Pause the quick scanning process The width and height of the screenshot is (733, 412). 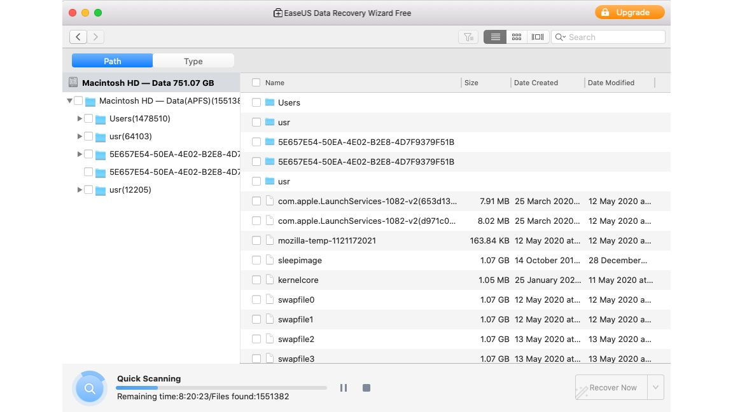[344, 388]
